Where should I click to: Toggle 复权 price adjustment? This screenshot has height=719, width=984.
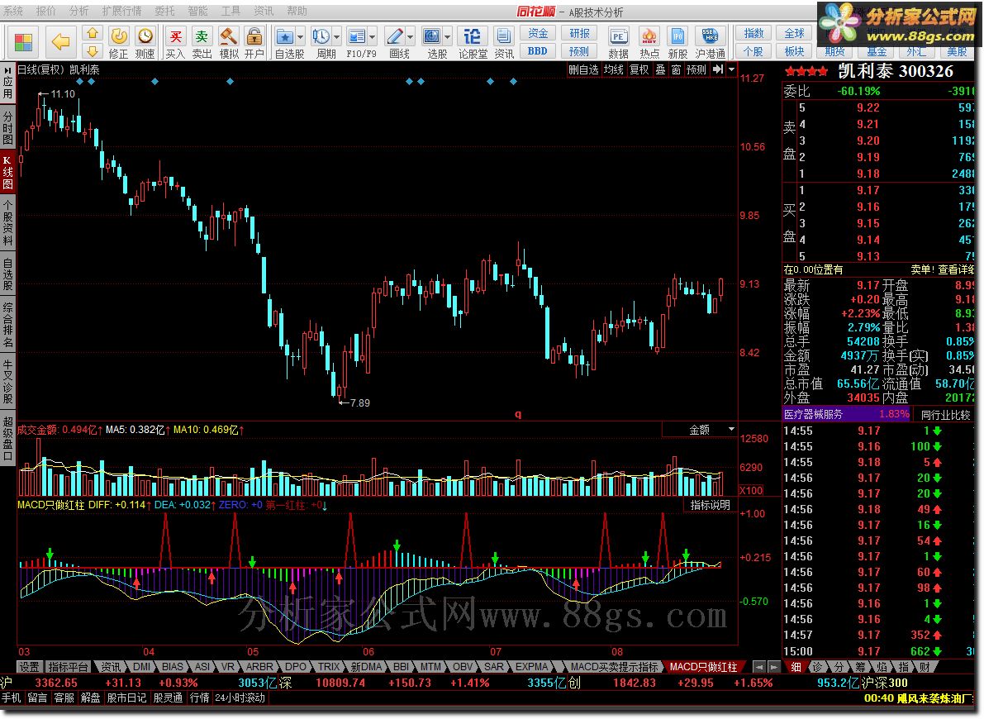point(639,69)
